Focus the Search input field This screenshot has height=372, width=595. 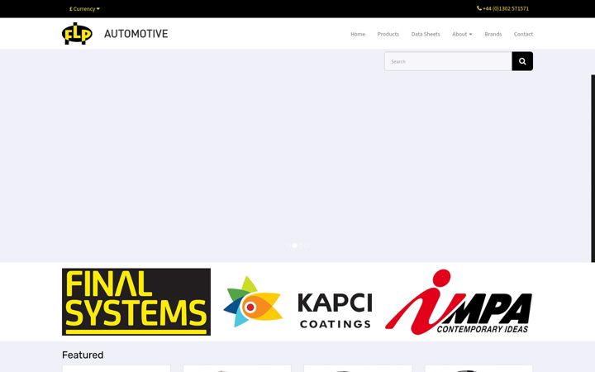(448, 61)
